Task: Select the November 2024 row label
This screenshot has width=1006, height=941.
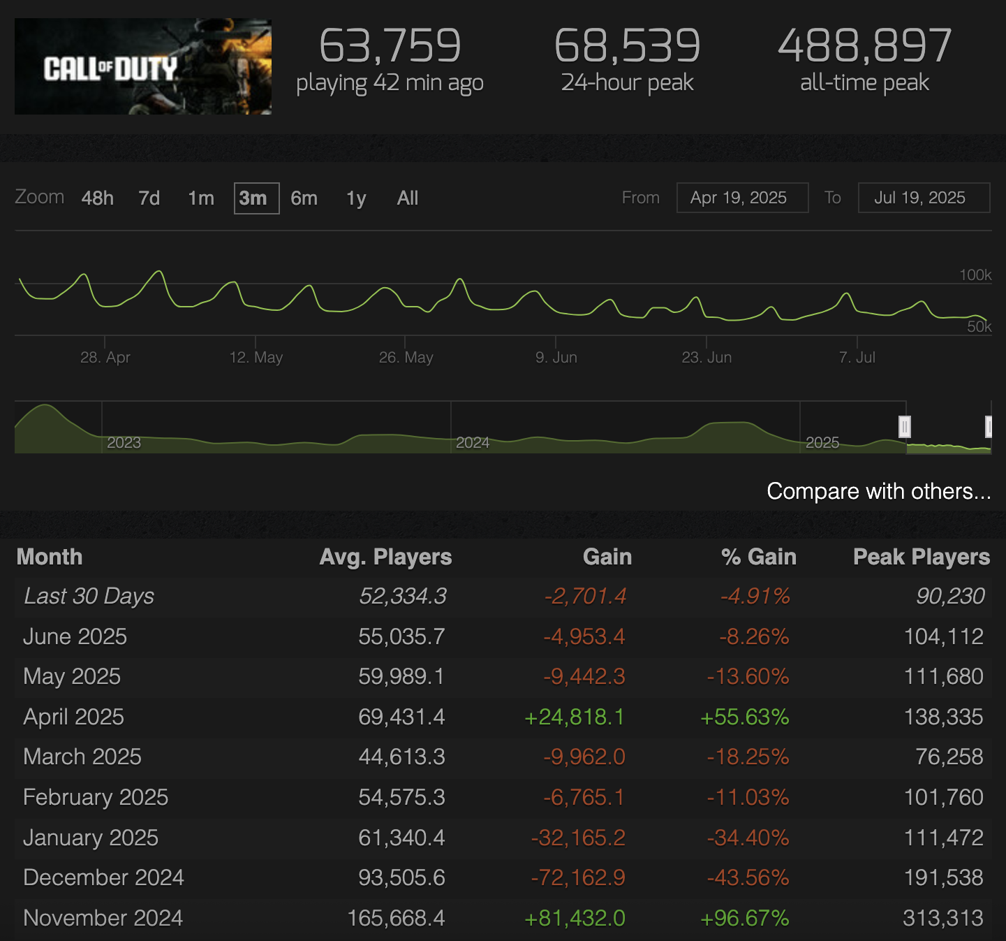Action: tap(103, 918)
